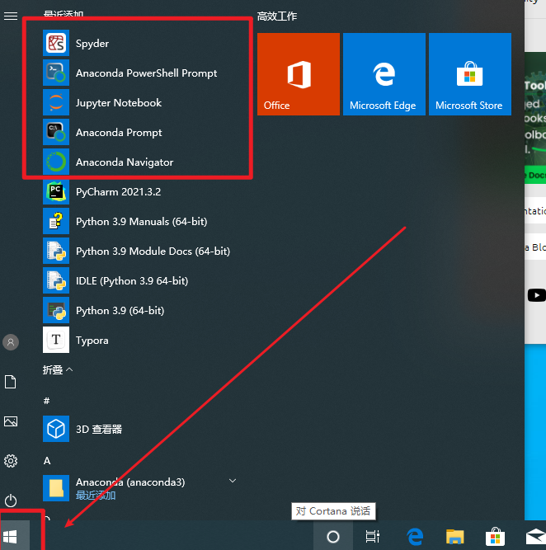Open Edge from taskbar

coord(415,536)
